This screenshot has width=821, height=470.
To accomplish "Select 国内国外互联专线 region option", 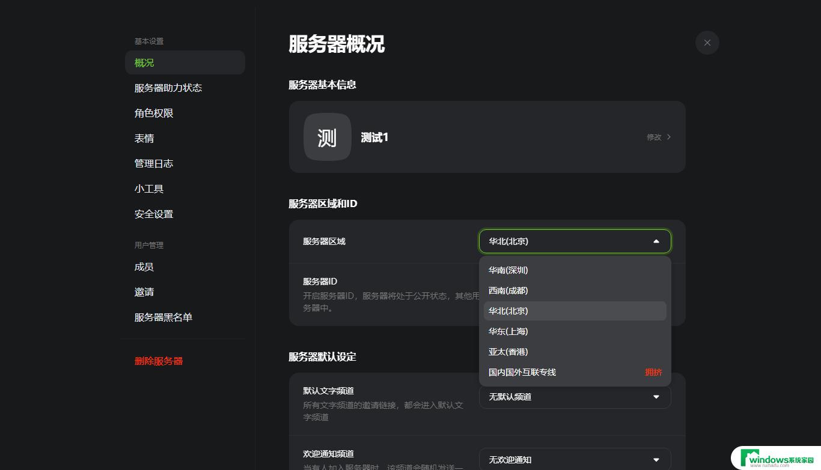I will click(575, 372).
